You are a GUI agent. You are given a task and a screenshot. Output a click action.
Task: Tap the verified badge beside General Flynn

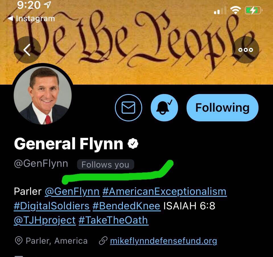133,144
